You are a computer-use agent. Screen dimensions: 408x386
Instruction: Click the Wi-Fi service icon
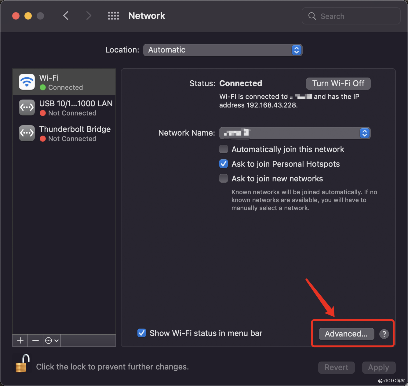pyautogui.click(x=27, y=82)
